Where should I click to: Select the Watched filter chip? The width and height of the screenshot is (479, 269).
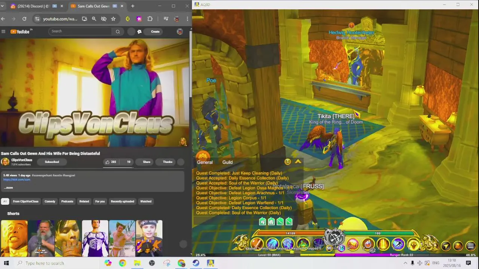(146, 201)
